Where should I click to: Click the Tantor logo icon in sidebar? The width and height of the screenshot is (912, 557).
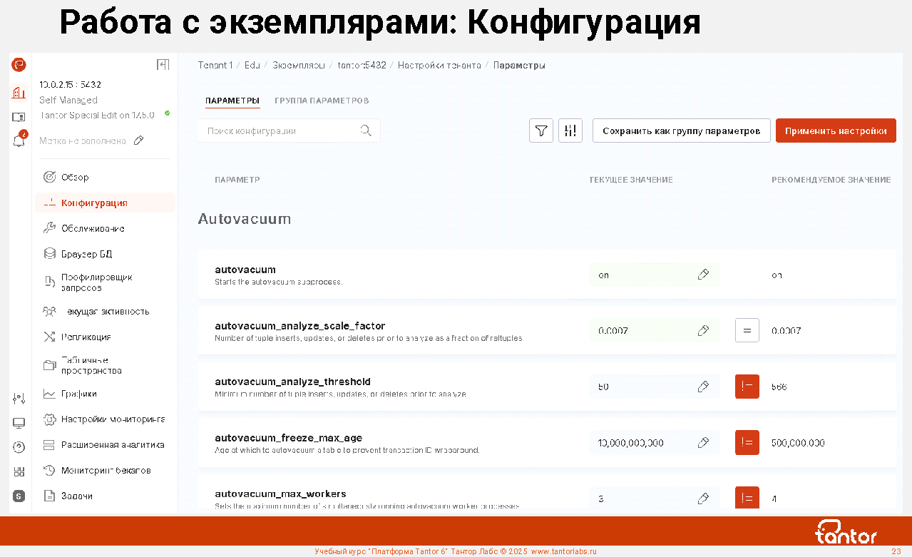coord(19,65)
